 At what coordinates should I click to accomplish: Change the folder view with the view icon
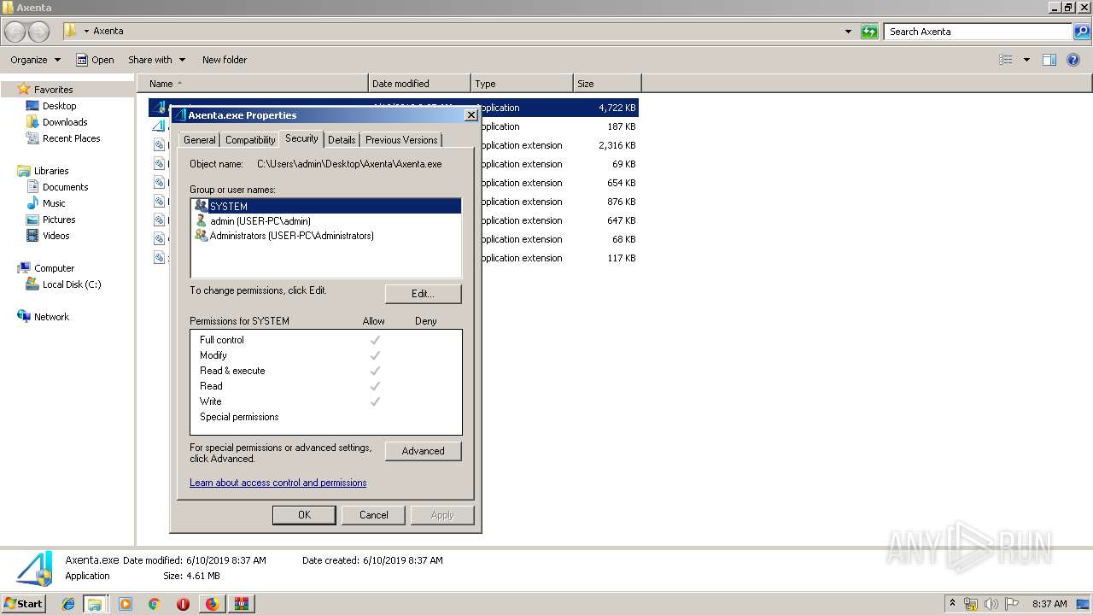(1006, 60)
